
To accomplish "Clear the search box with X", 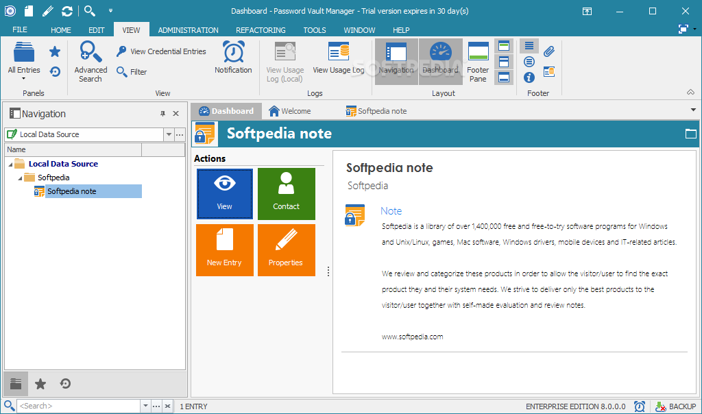I will [x=167, y=406].
